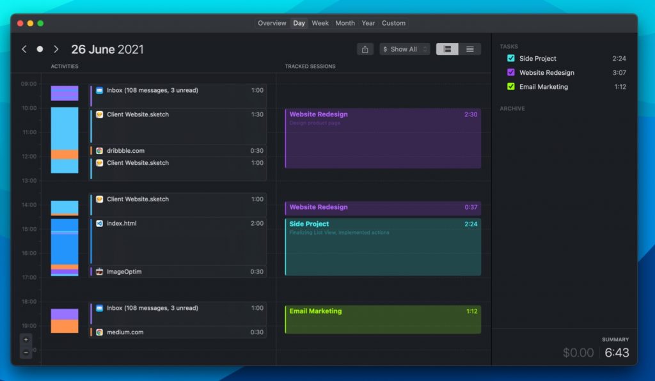The image size is (655, 381).
Task: Click purple activity block at 09:00
Action: [x=65, y=93]
